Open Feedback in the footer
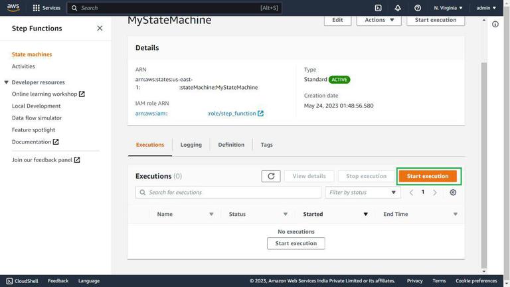 58,281
